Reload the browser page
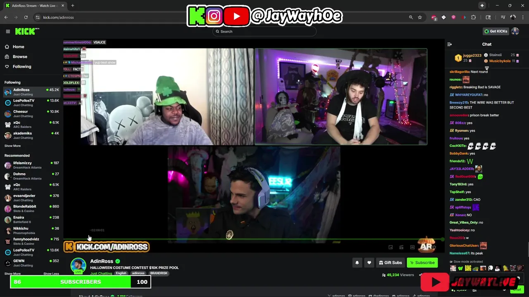Screen dimensions: 529x297 (26, 17)
